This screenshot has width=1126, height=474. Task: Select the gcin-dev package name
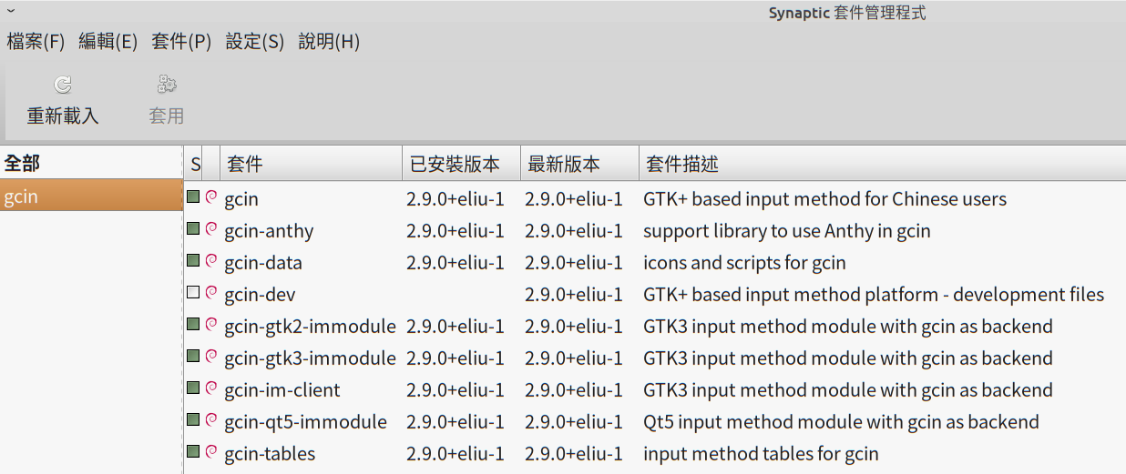(260, 295)
